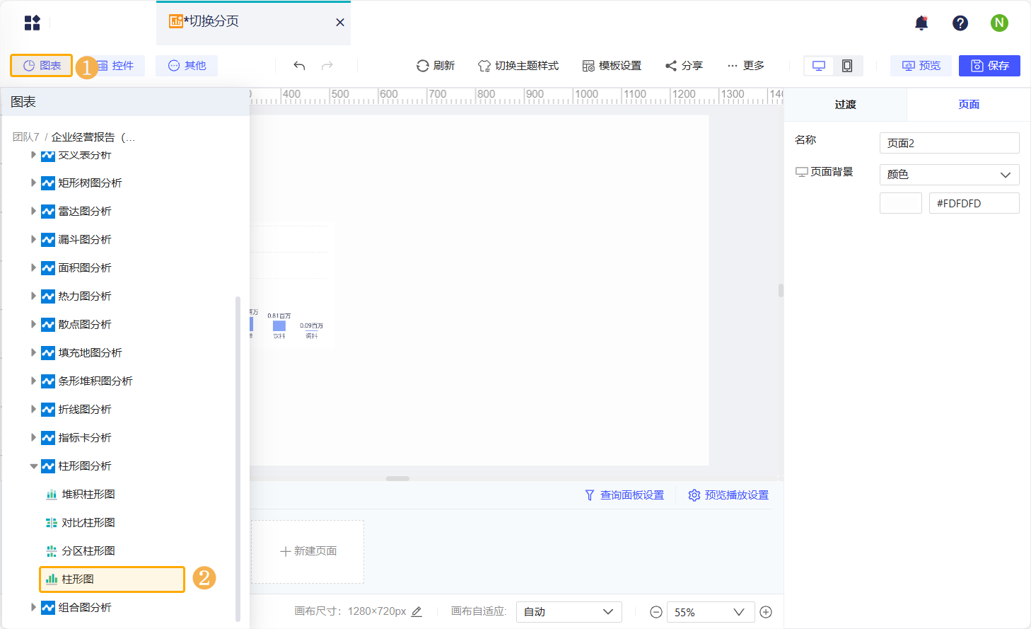Screen dimensions: 1031x629
Task: Switch to the *切换分页 tab
Action: pyautogui.click(x=253, y=23)
